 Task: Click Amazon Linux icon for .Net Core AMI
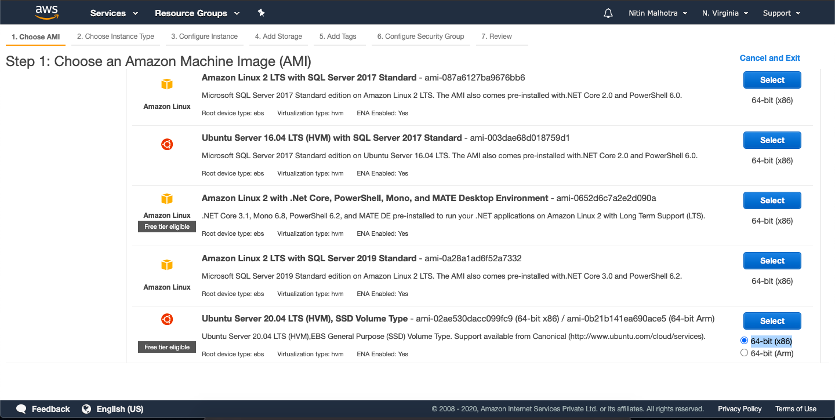point(167,199)
